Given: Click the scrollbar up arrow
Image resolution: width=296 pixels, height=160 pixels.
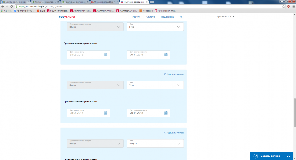Looking at the screenshot, I should (x=295, y=14).
